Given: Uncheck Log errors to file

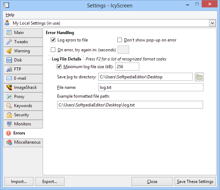Looking at the screenshot, I should coord(53,40).
